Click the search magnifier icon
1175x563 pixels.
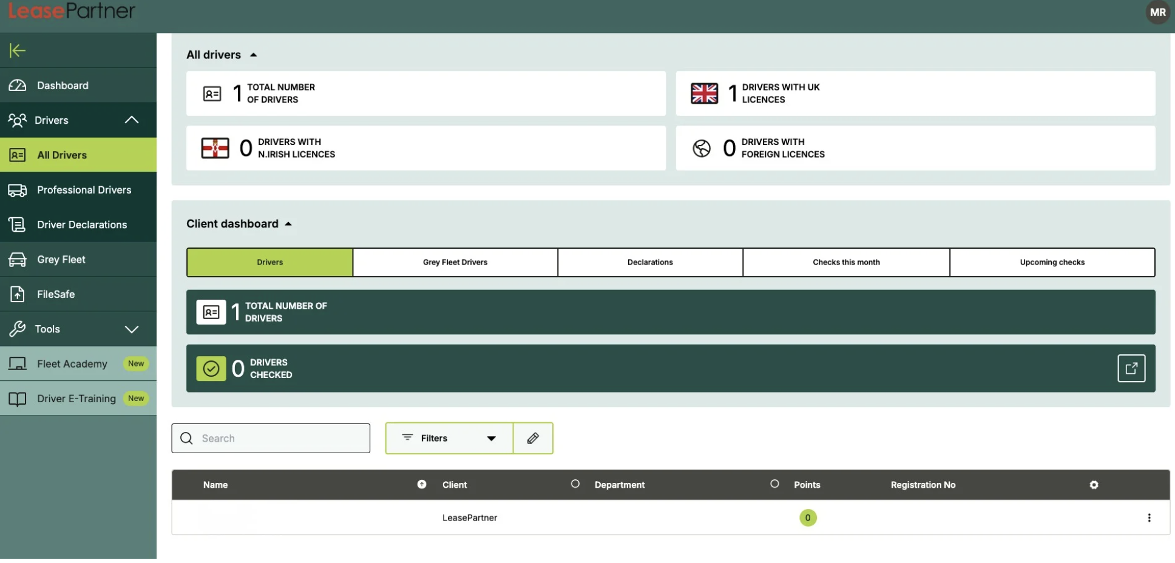(x=187, y=438)
